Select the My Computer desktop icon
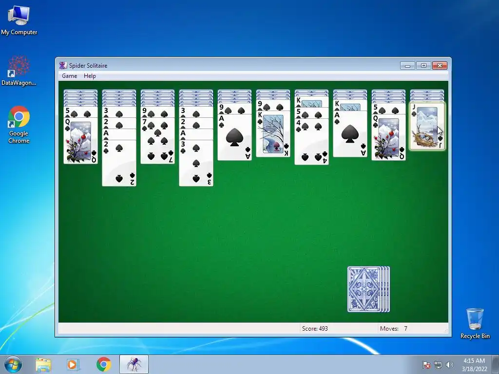Viewport: 499px width, 374px height. pos(19,20)
